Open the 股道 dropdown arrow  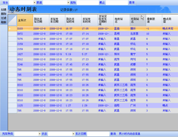[68, 3]
